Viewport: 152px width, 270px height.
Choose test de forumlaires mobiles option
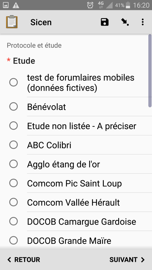pyautogui.click(x=76, y=82)
